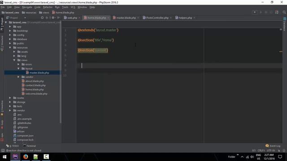
Task: Open TODO tool window
Action: (13, 146)
